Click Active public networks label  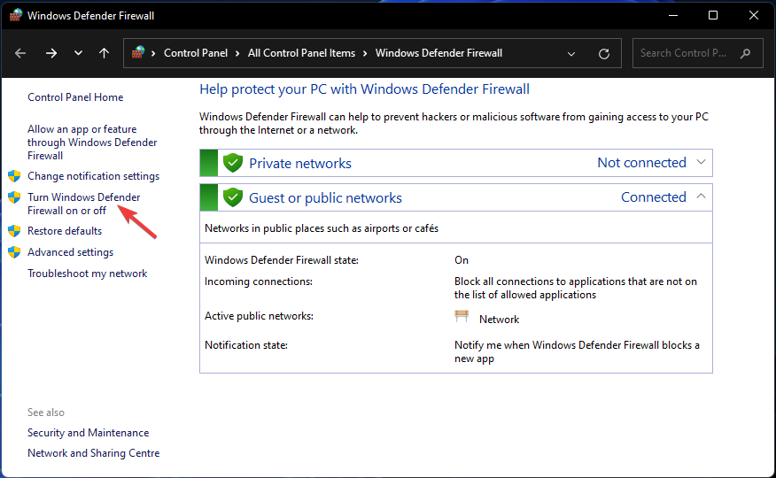(259, 316)
